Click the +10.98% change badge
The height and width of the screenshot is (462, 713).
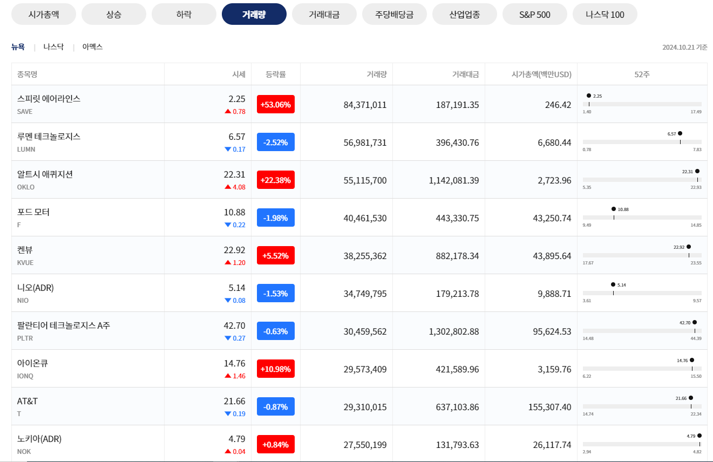pyautogui.click(x=276, y=369)
